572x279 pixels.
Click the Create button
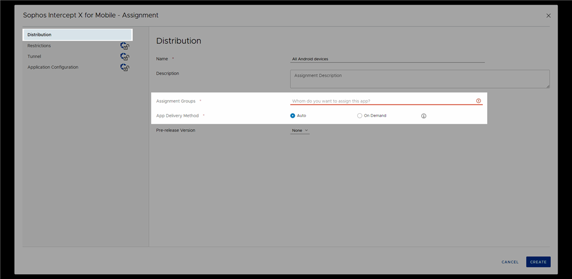(x=538, y=262)
